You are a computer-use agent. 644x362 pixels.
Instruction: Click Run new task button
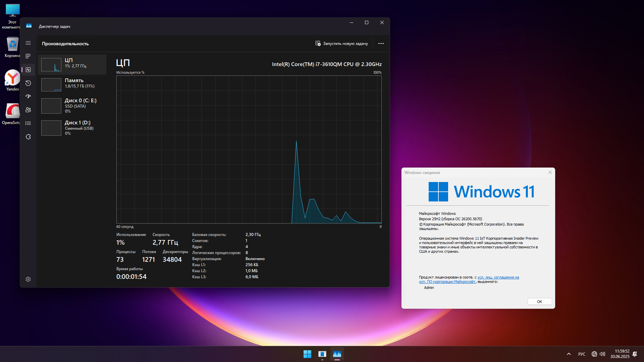(x=341, y=44)
